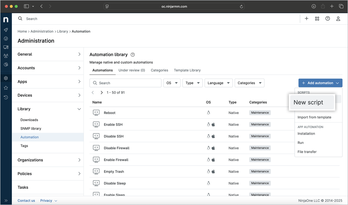Viewport: 348px width, 205px height.
Task: Click the Add automation button
Action: coord(320,83)
